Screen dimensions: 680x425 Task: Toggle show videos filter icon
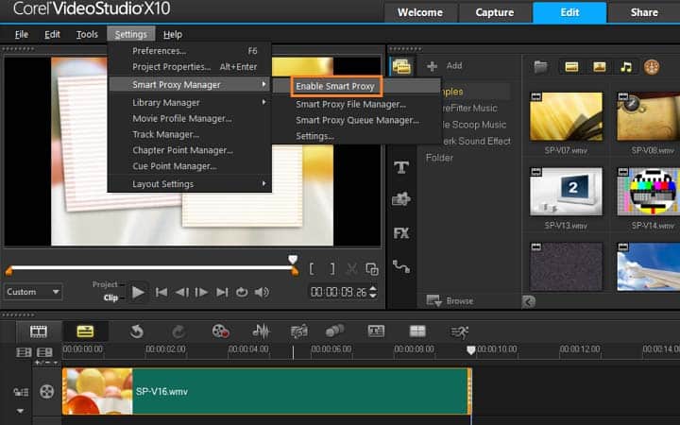[x=571, y=67]
